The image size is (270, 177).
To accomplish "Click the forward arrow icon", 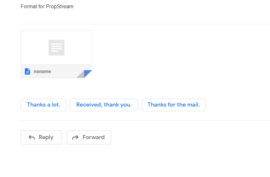I will point(75,137).
